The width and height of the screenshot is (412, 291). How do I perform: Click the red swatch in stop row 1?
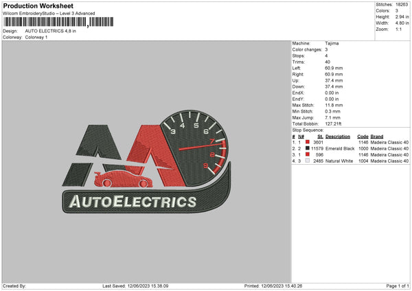pyautogui.click(x=308, y=142)
